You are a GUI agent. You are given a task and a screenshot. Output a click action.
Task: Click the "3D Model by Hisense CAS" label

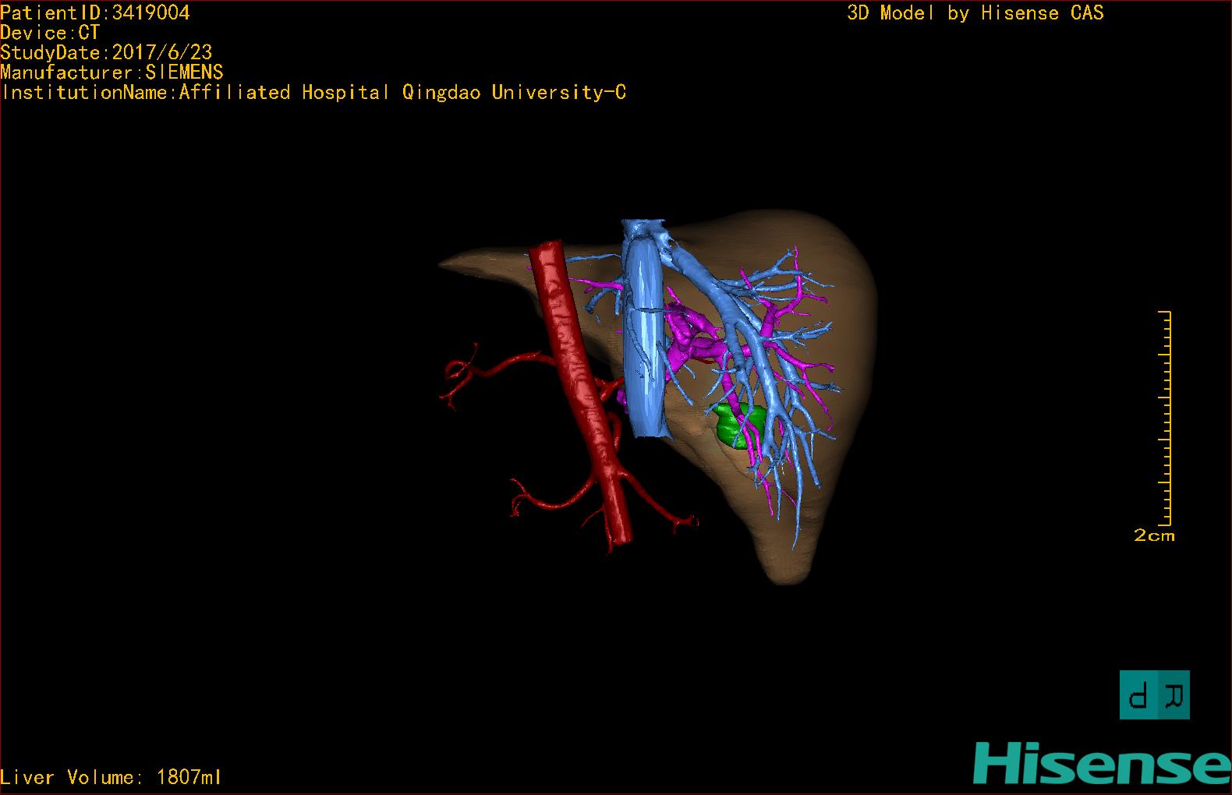(x=975, y=12)
